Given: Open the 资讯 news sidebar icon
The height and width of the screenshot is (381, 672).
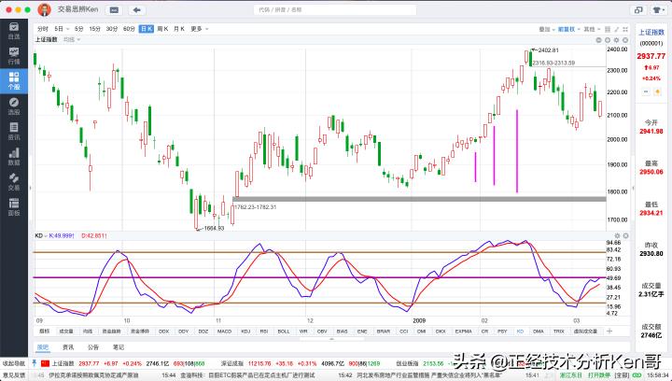Looking at the screenshot, I should point(14,132).
